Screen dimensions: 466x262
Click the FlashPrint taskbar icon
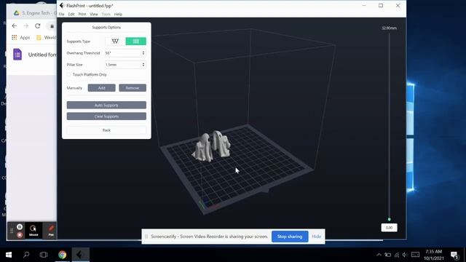[80, 255]
